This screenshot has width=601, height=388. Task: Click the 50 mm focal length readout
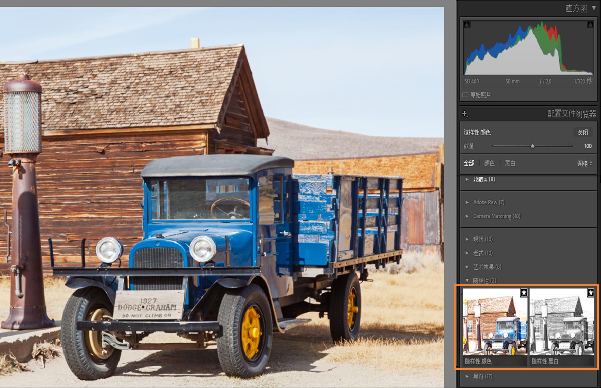[512, 82]
